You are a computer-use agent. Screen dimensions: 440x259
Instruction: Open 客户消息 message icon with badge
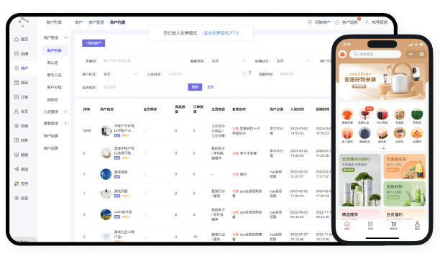(x=337, y=22)
